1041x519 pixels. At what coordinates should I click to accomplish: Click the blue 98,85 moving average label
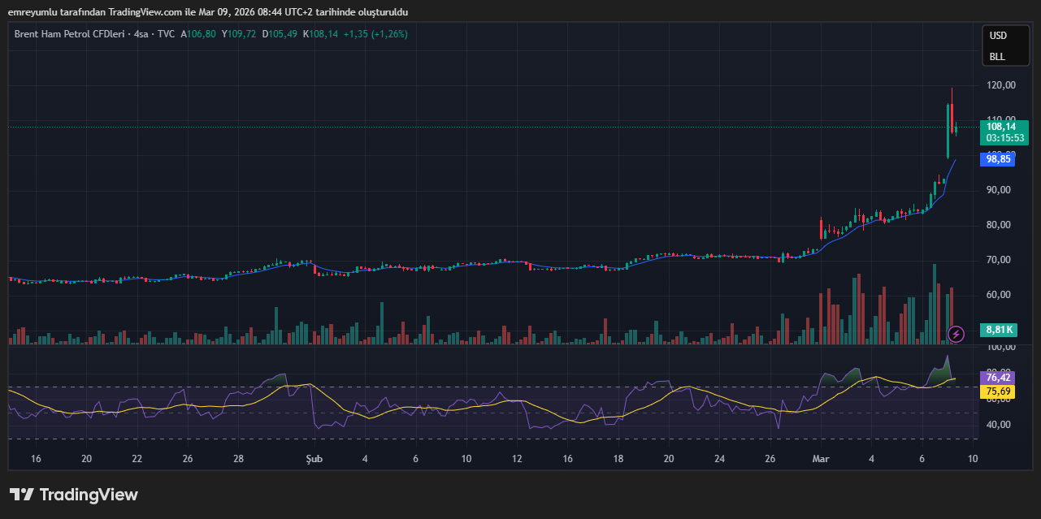pyautogui.click(x=998, y=159)
